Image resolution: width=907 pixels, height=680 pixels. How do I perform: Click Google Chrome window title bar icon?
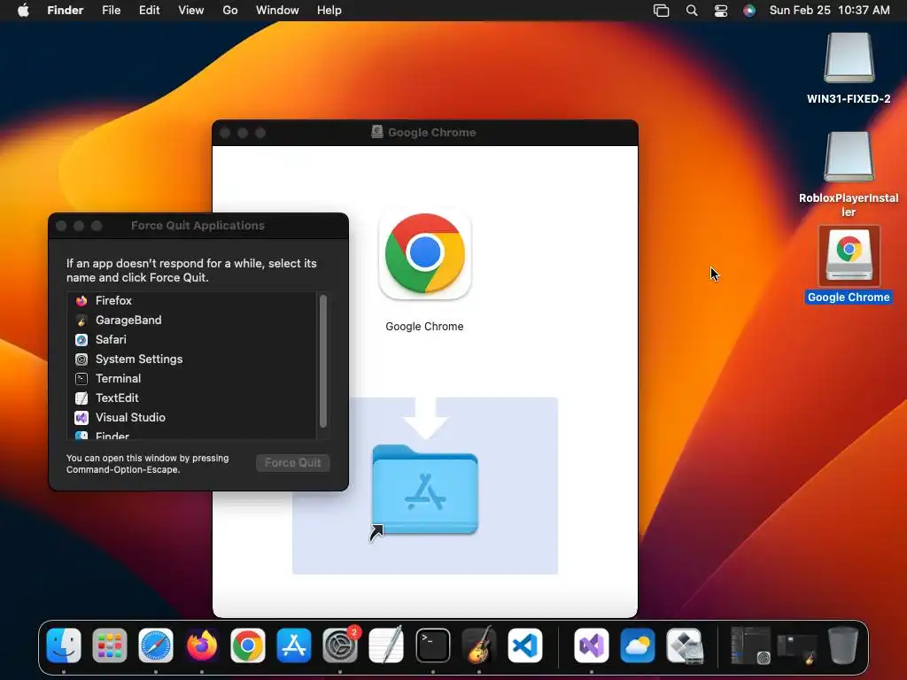[x=377, y=132]
